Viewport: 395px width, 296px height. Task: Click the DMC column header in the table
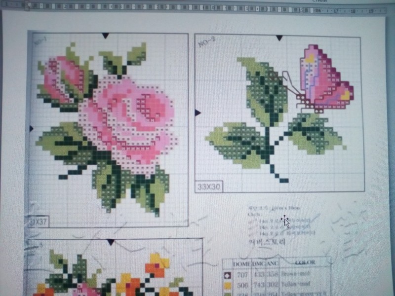pos(258,264)
